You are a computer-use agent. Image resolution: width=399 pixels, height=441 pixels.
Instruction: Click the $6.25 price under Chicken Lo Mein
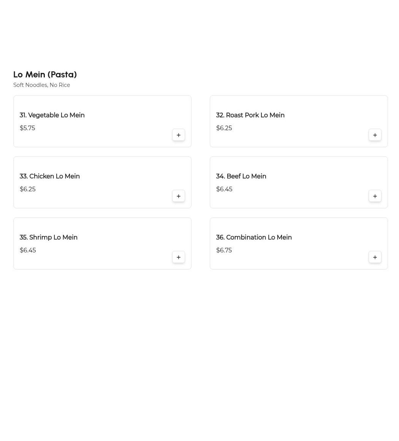(27, 189)
